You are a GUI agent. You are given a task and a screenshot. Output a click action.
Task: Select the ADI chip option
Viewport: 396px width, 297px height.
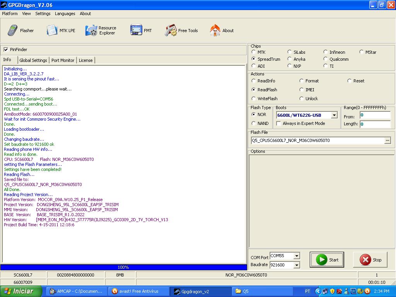(254, 66)
